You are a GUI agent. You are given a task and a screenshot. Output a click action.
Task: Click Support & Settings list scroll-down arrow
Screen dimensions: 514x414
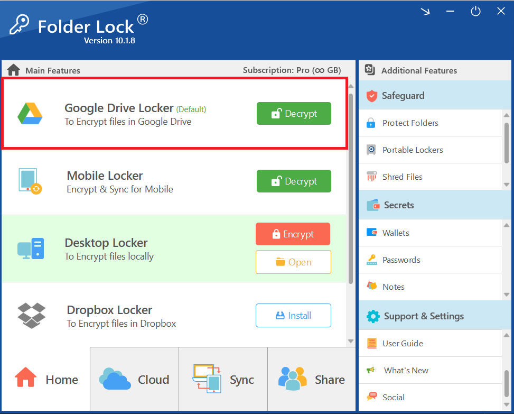point(507,404)
